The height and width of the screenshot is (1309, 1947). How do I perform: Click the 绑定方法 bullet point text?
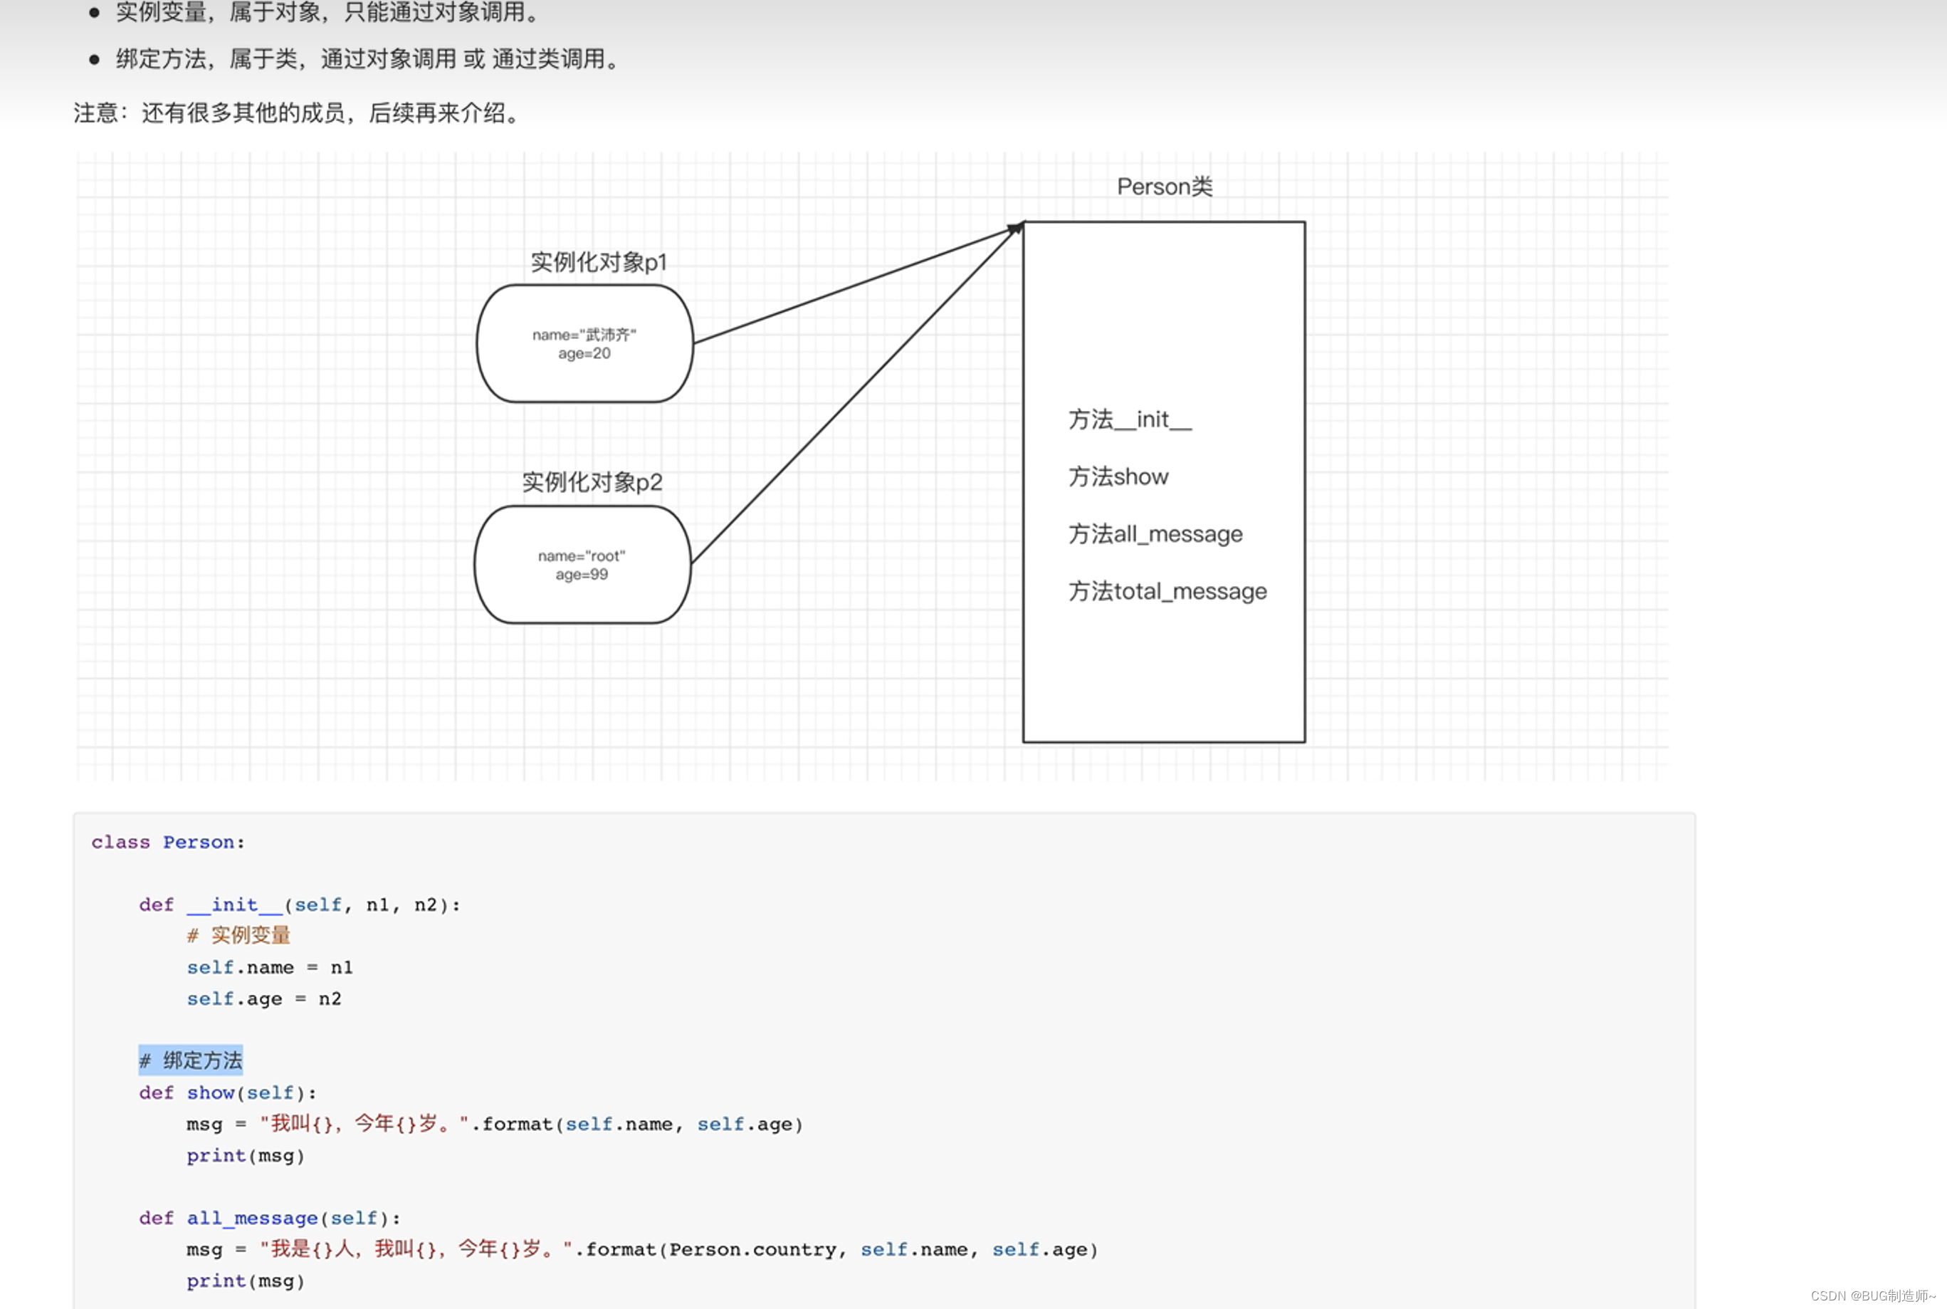367,59
